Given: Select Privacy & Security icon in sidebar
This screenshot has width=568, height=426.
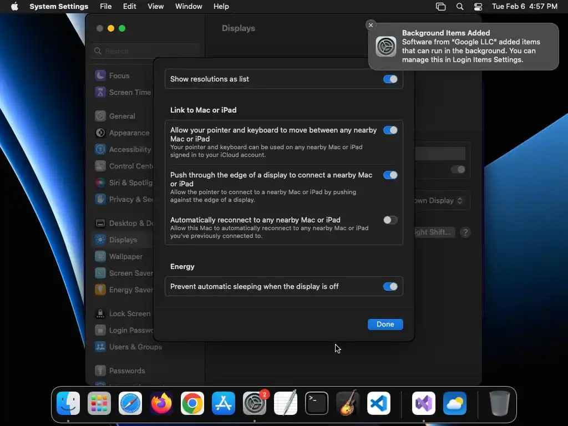Looking at the screenshot, I should pyautogui.click(x=100, y=199).
